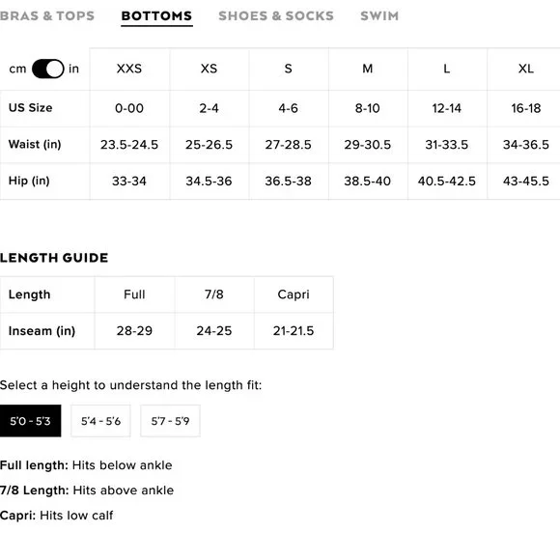Click the 'in' unit label

(73, 69)
